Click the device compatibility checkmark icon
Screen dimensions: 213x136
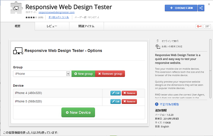pos(158,47)
